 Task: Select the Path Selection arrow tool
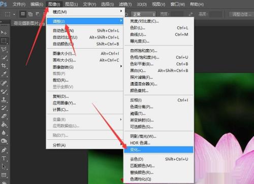coord(4,167)
